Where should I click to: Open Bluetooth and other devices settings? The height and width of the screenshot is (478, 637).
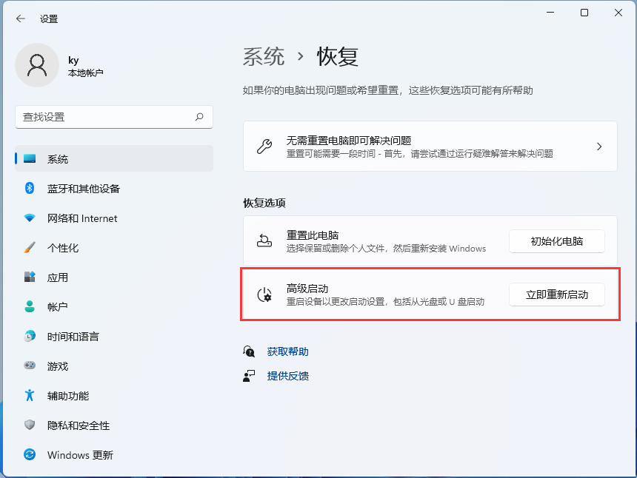[x=30, y=189]
